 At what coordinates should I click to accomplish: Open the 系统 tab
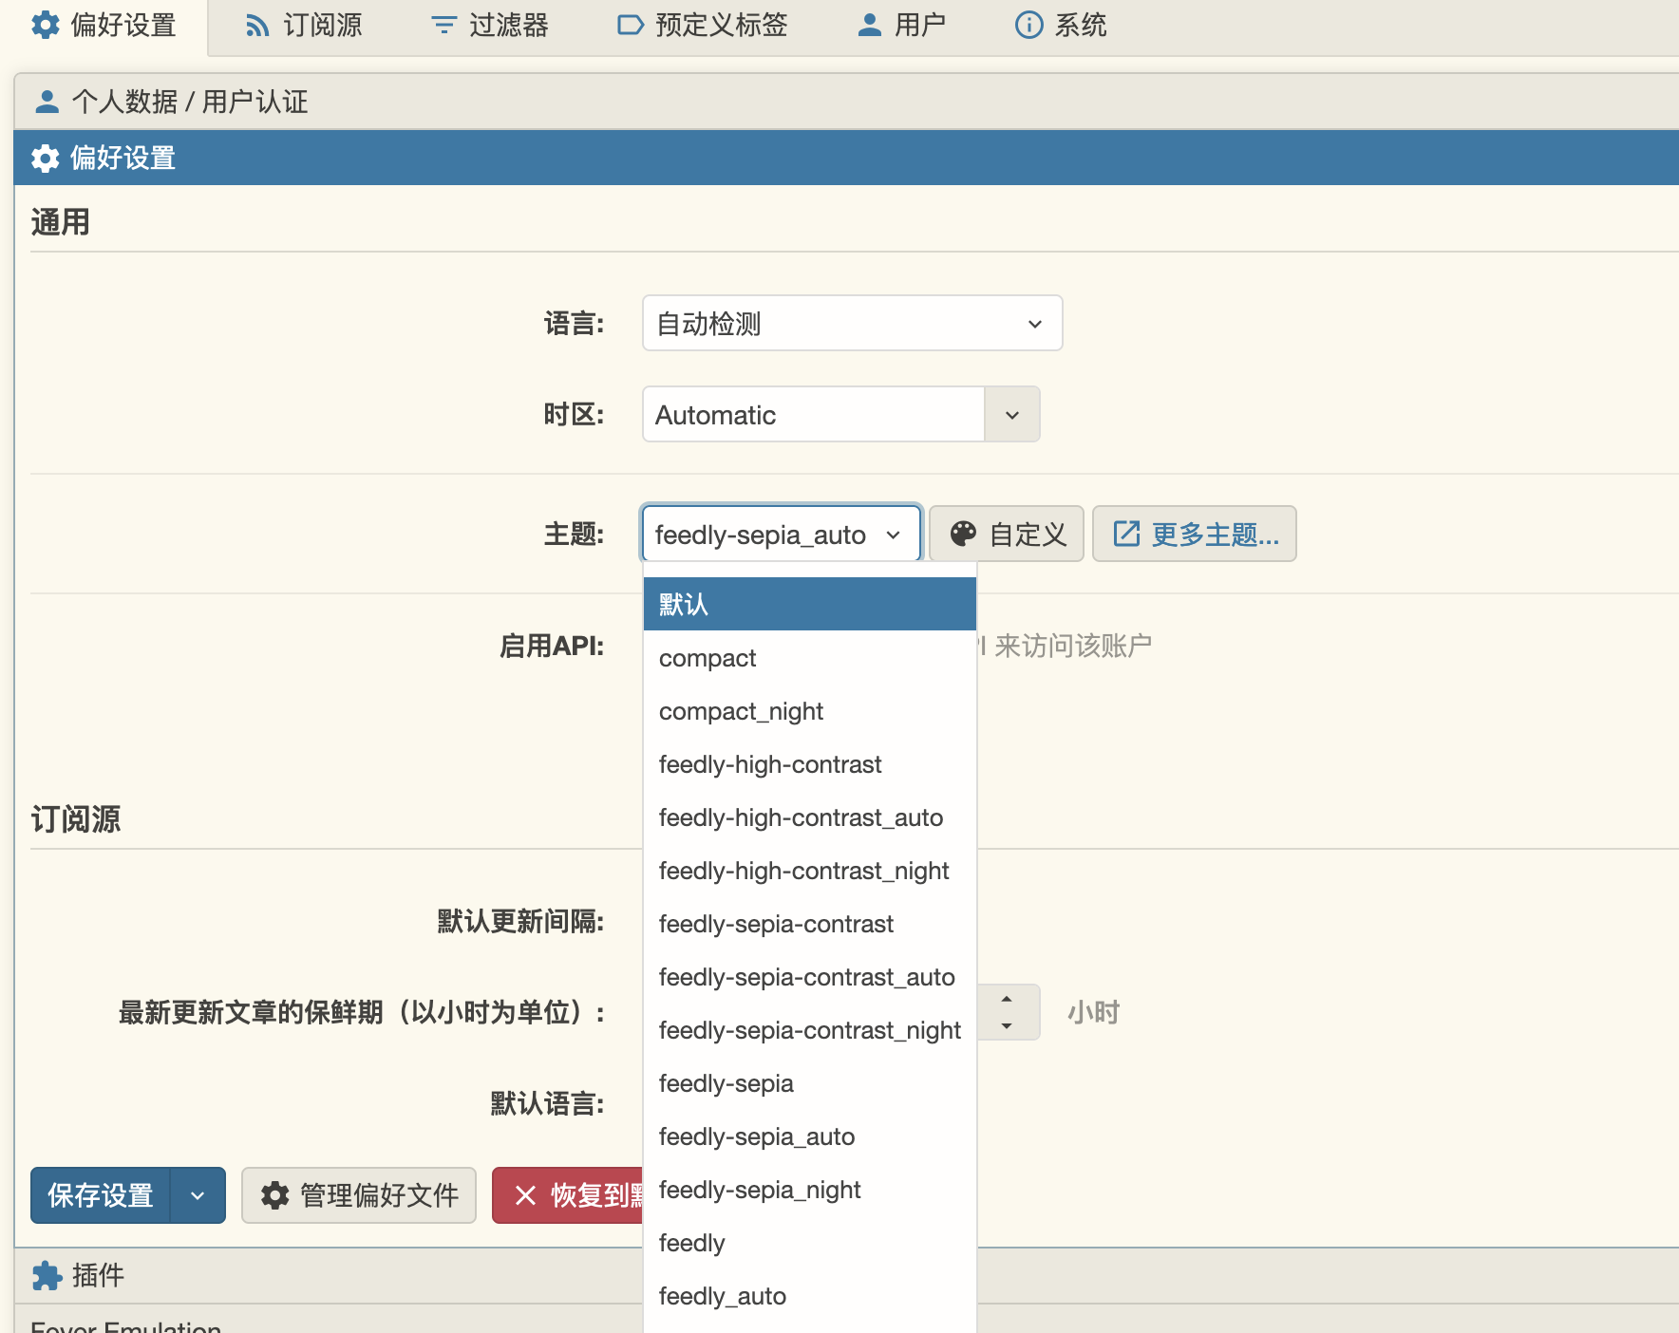click(x=1061, y=26)
